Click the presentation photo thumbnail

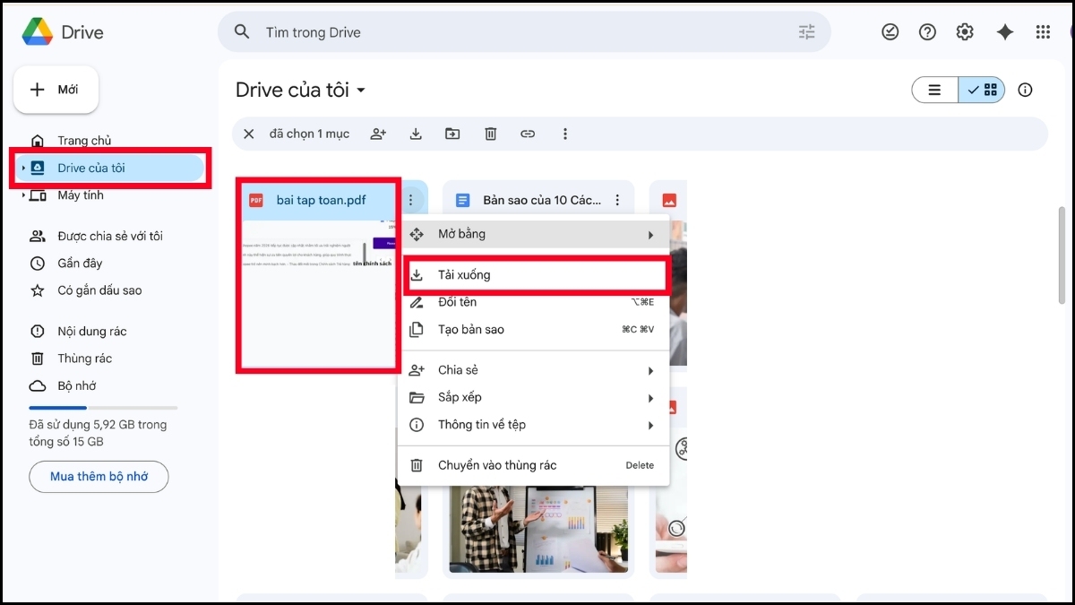pos(540,529)
